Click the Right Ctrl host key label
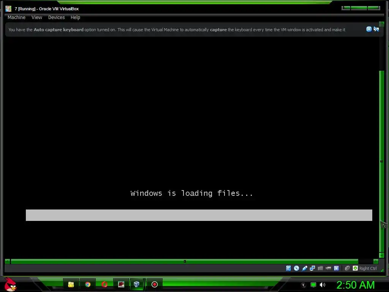Viewport: 389px width, 292px height. pyautogui.click(x=368, y=268)
